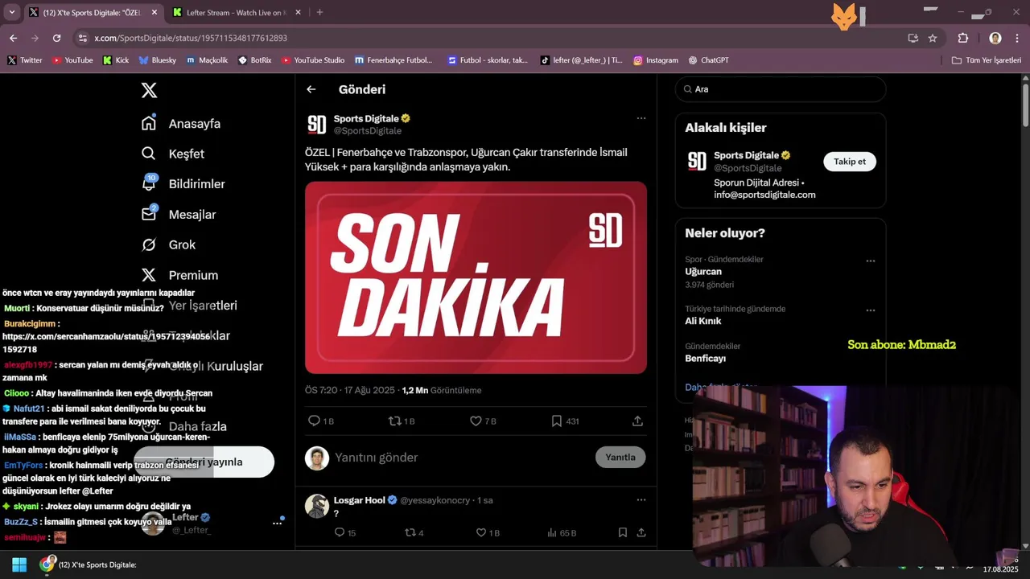View stats of Losgar Hool comment
The width and height of the screenshot is (1030, 579).
pyautogui.click(x=552, y=532)
